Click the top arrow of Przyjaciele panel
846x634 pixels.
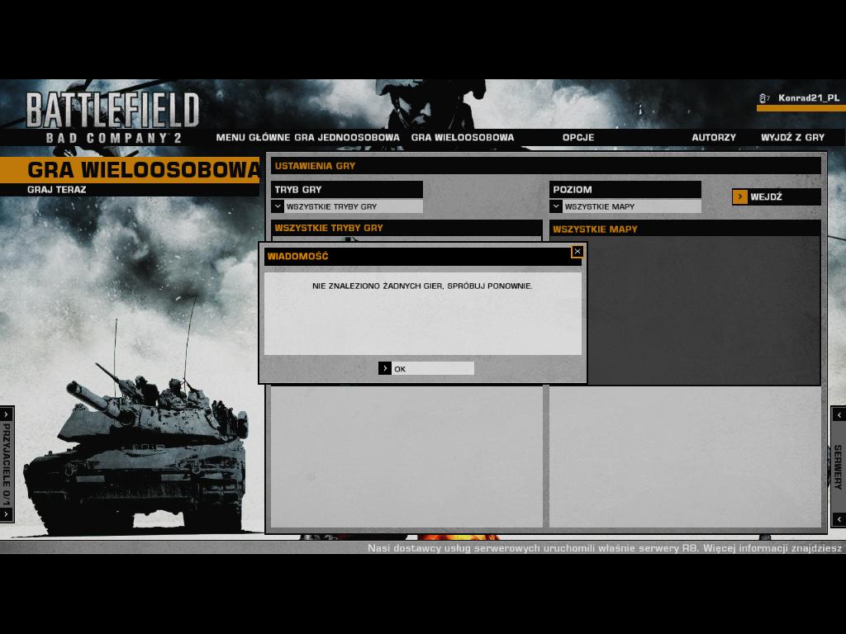6,414
